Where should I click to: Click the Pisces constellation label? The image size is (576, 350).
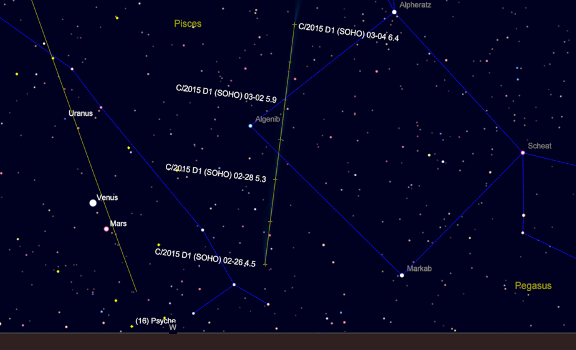(188, 24)
